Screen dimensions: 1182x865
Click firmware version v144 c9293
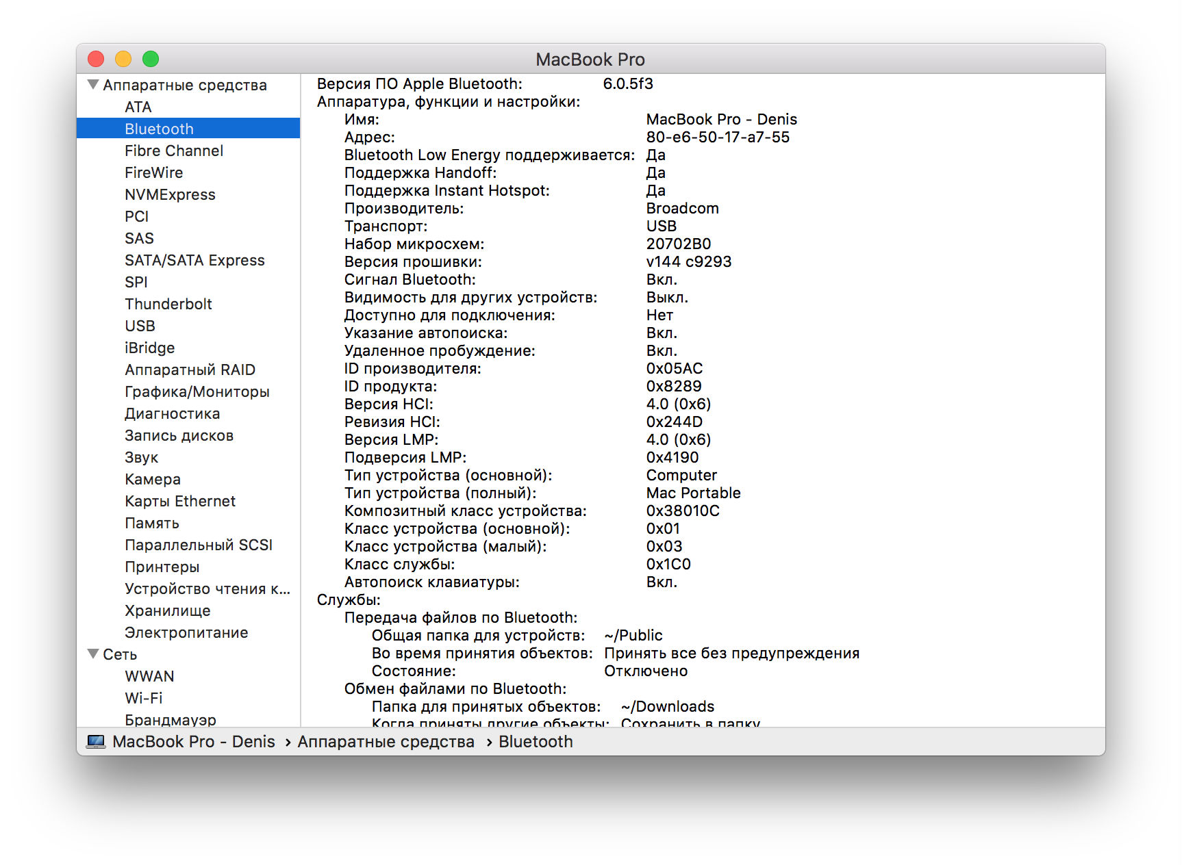click(x=689, y=261)
